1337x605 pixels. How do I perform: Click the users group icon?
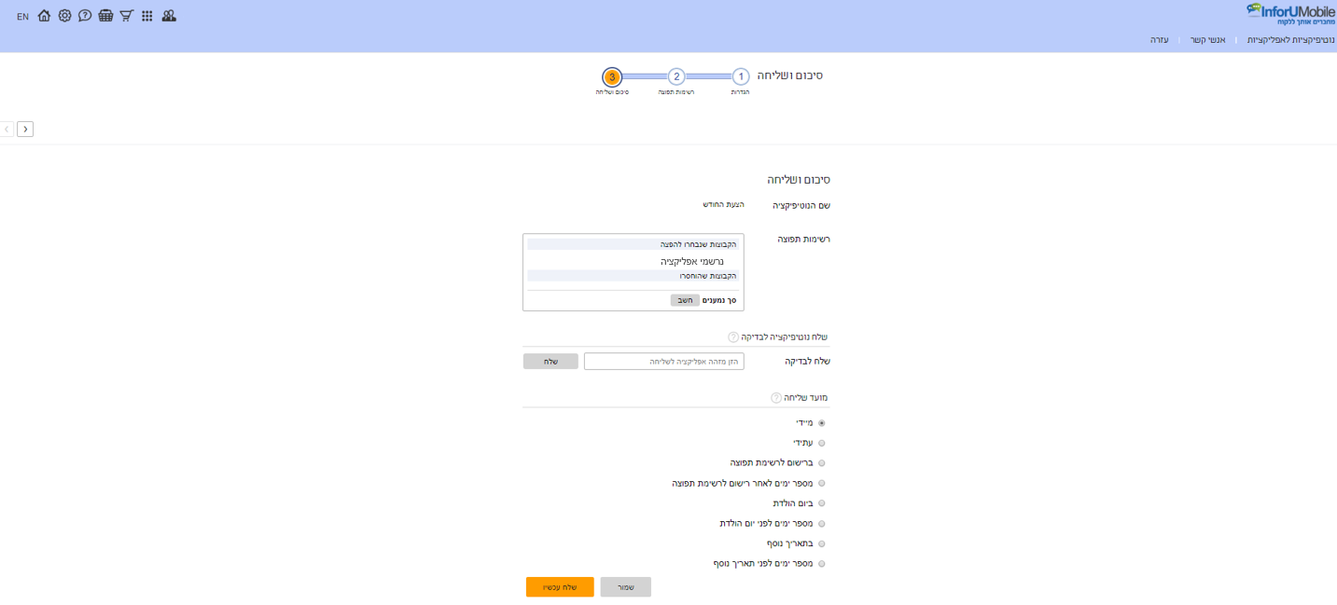coord(169,16)
